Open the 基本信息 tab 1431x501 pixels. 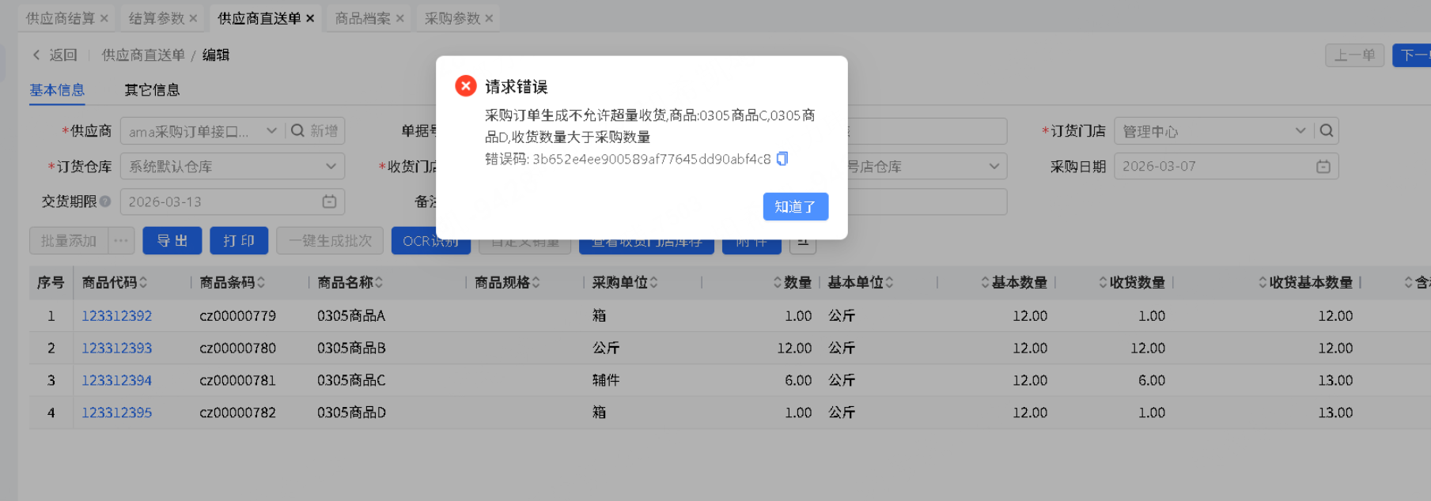click(x=57, y=90)
